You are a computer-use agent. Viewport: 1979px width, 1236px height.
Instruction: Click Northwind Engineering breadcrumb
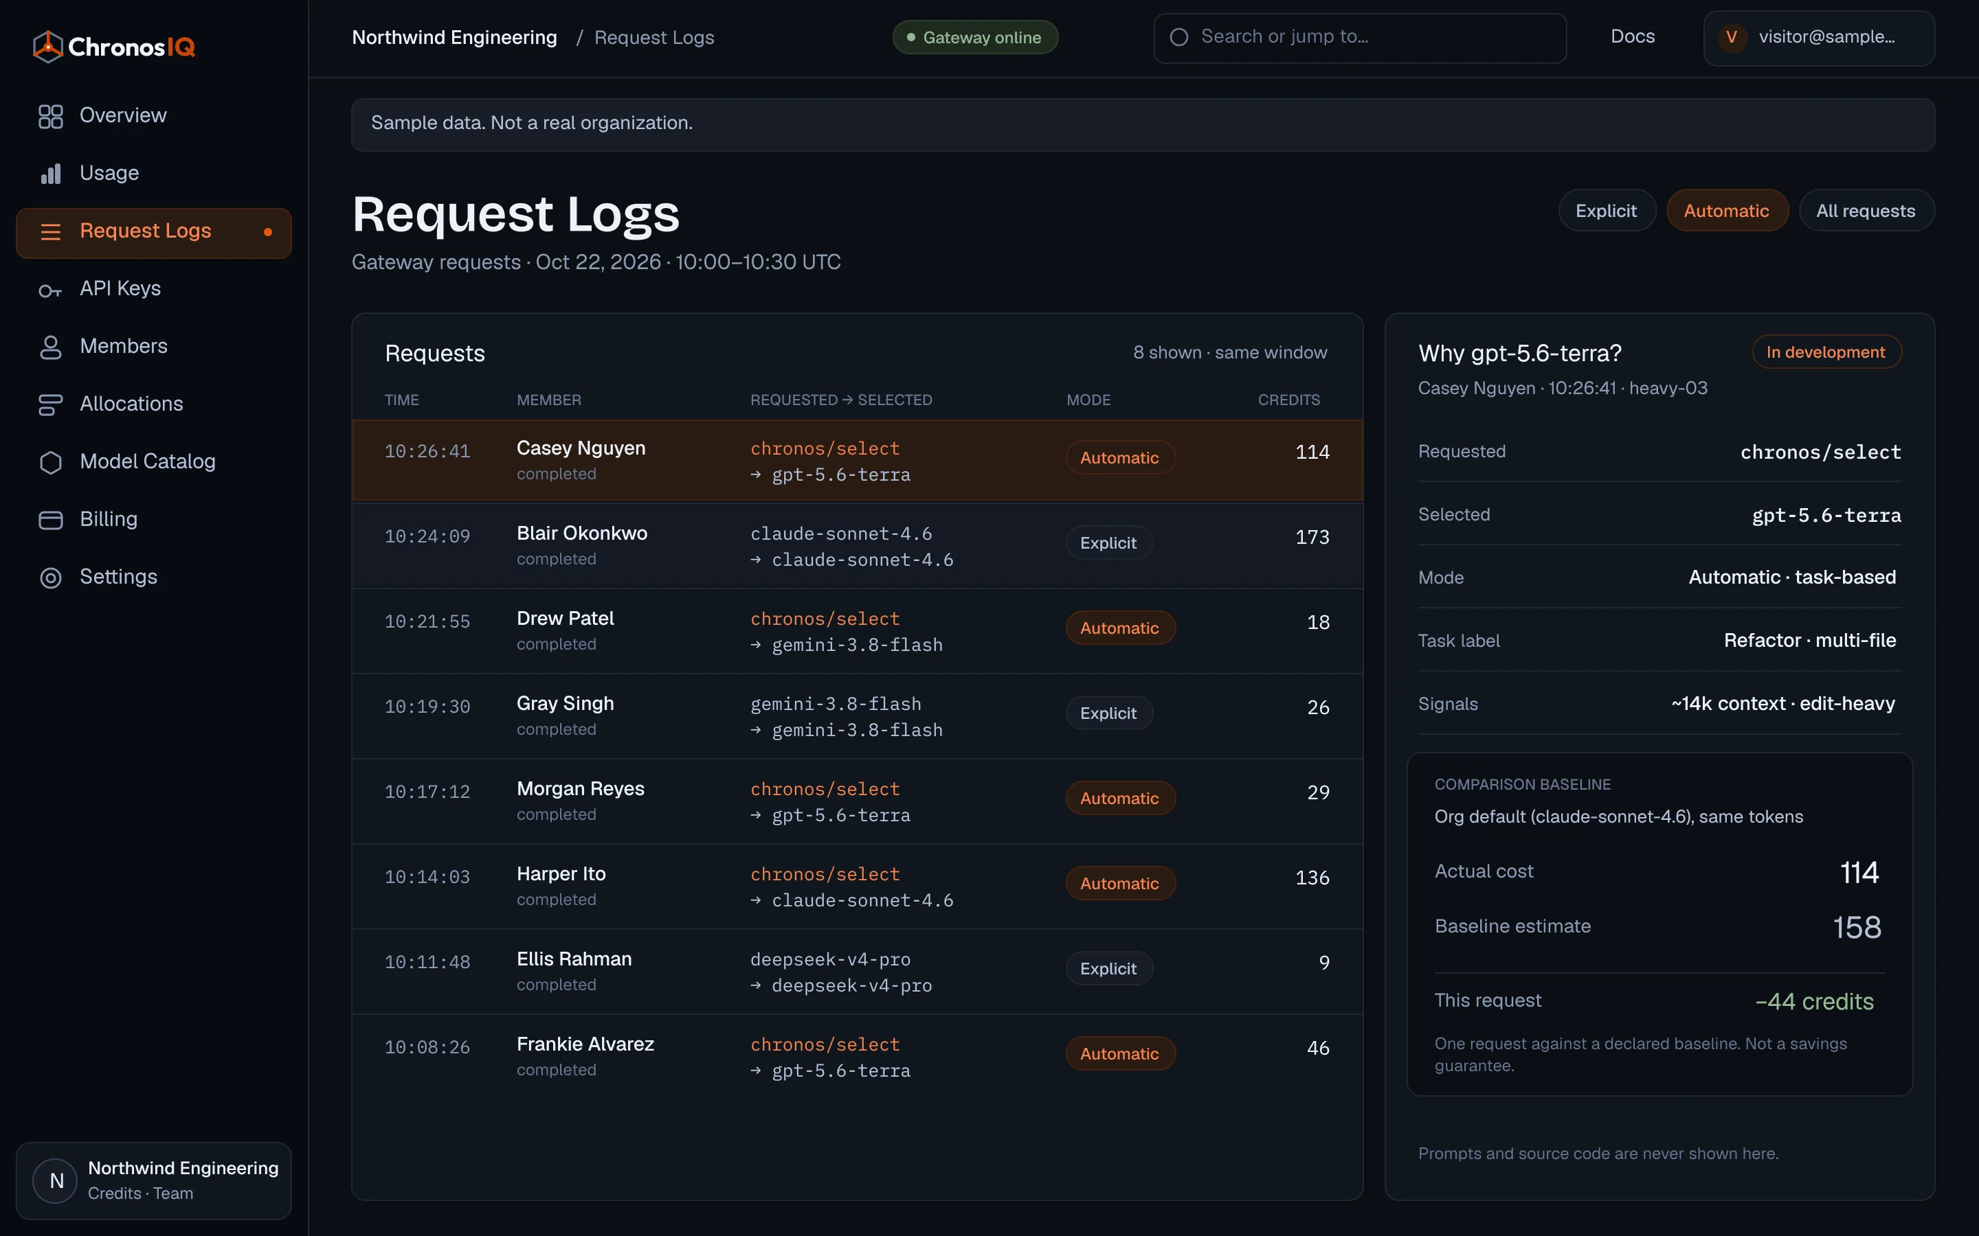point(454,38)
